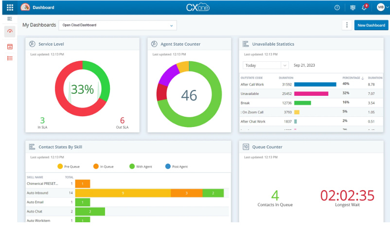
Task: Click the My Dashboards heading
Action: click(39, 25)
